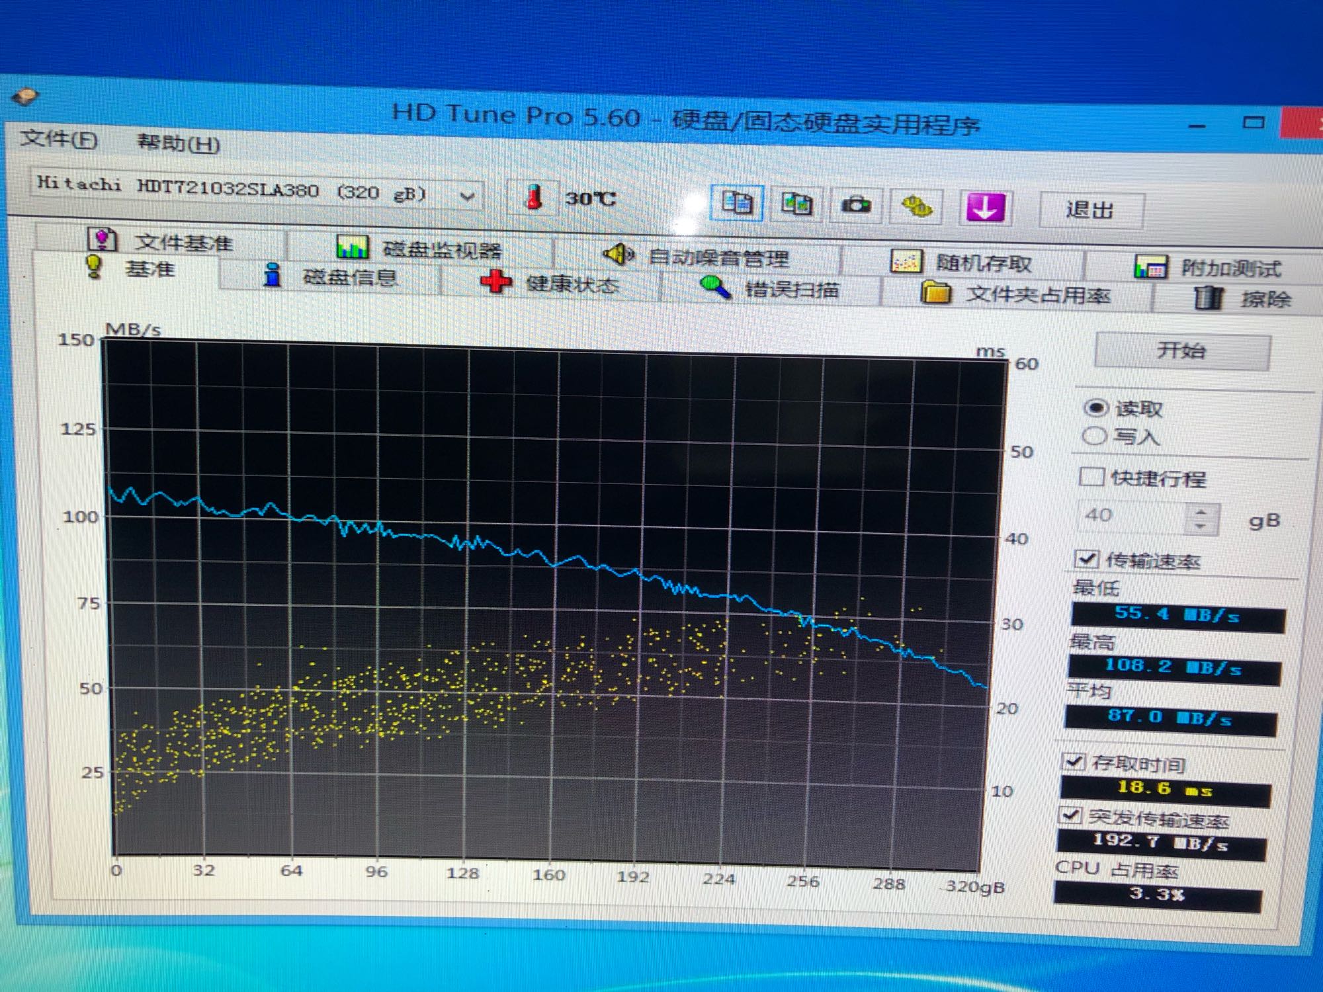Toggle the 突发传输速率 burst rate checkbox
The image size is (1323, 992).
click(x=1070, y=815)
